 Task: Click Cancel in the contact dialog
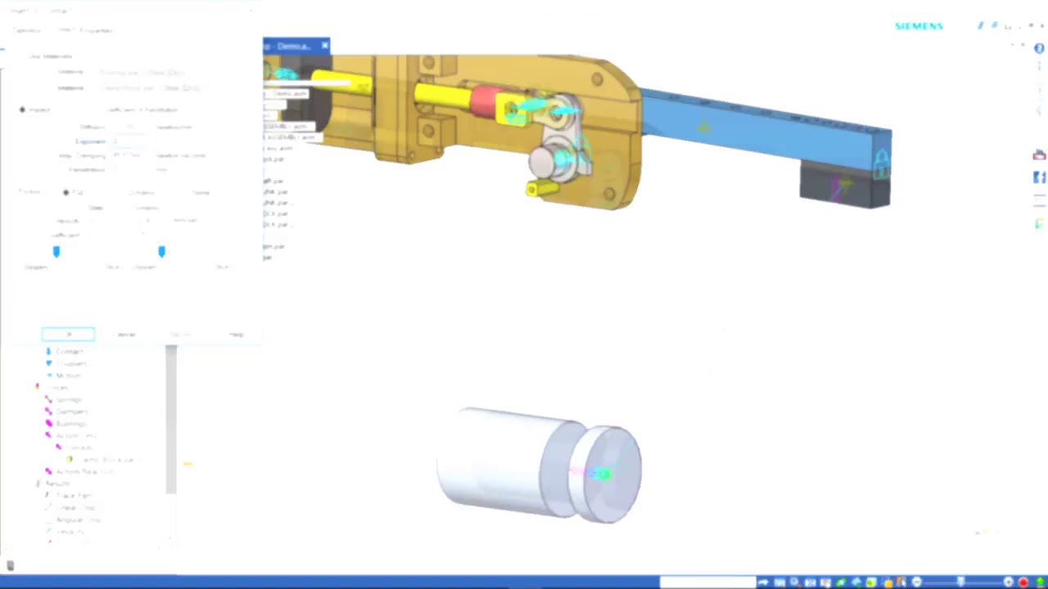[124, 334]
